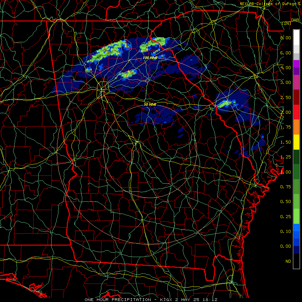302x302 pixels.
Task: Click the 0.25 legend value
Action: pos(286,217)
